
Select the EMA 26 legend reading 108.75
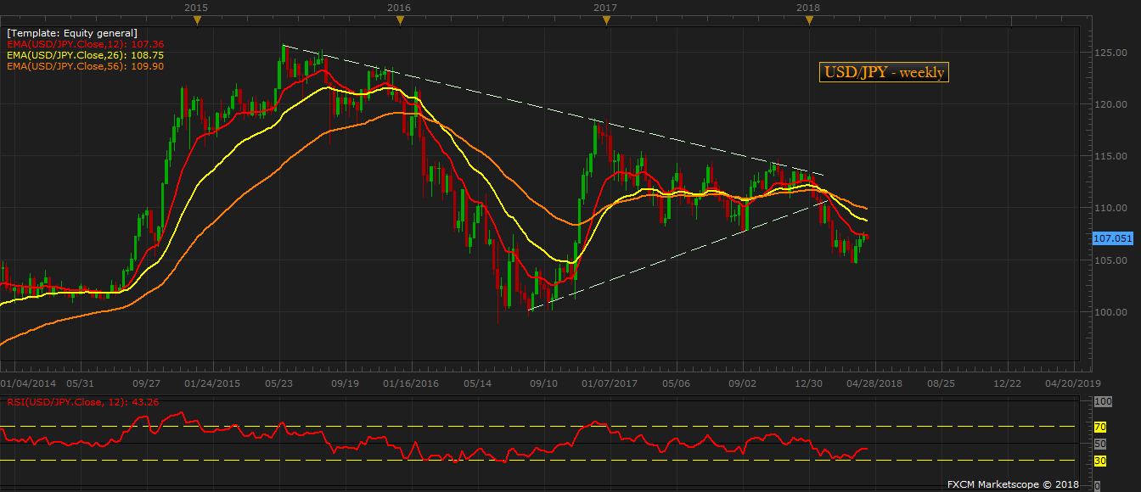tap(86, 55)
